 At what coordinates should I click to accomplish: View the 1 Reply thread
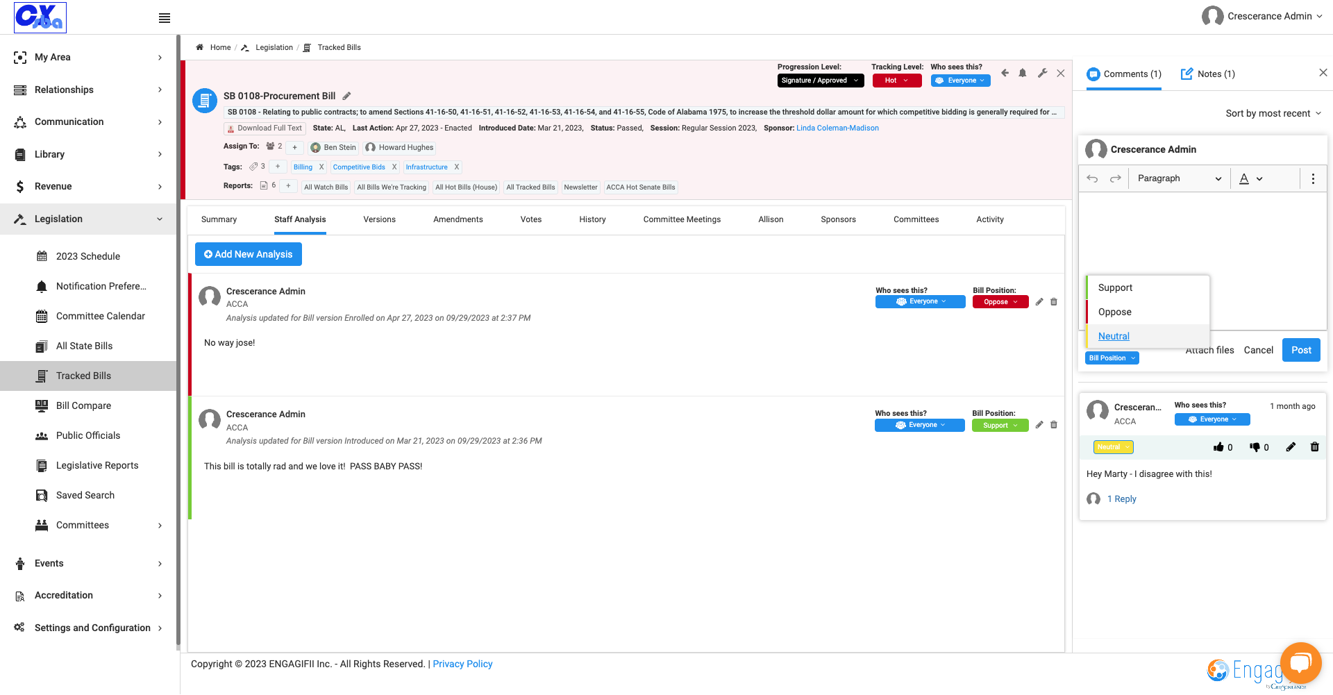[1121, 499]
